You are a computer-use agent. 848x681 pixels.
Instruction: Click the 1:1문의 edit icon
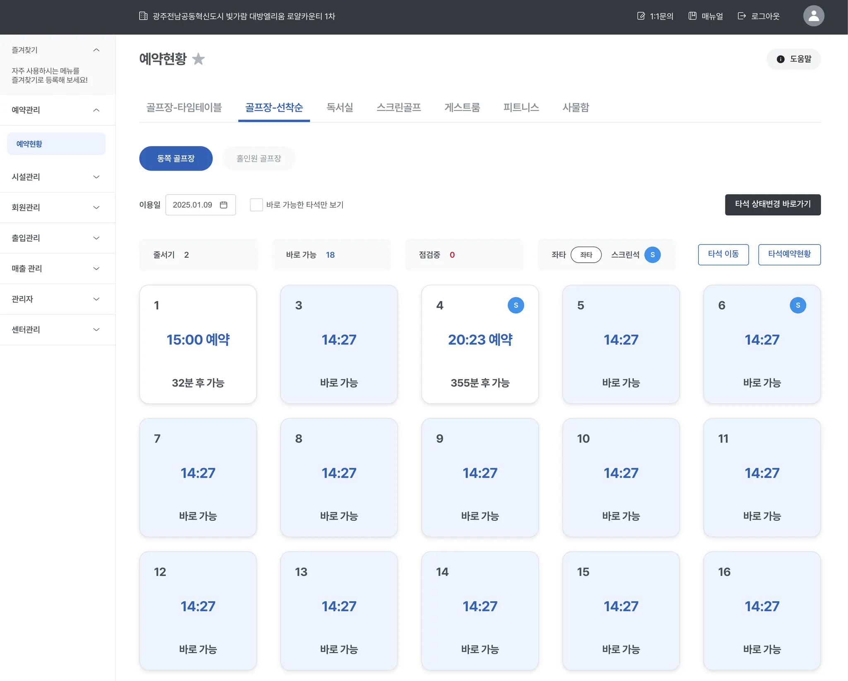tap(641, 16)
